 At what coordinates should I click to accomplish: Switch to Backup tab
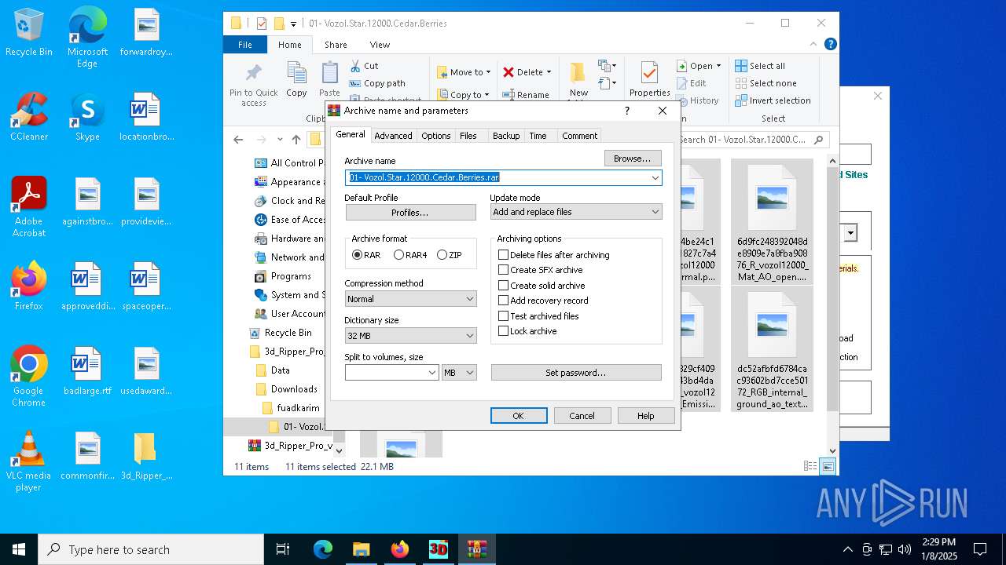tap(506, 136)
